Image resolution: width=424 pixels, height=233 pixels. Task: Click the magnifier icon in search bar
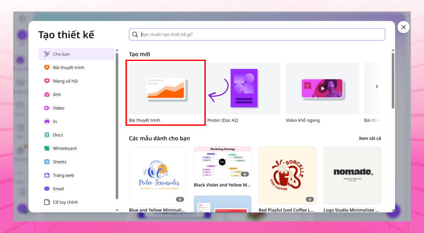(x=135, y=34)
